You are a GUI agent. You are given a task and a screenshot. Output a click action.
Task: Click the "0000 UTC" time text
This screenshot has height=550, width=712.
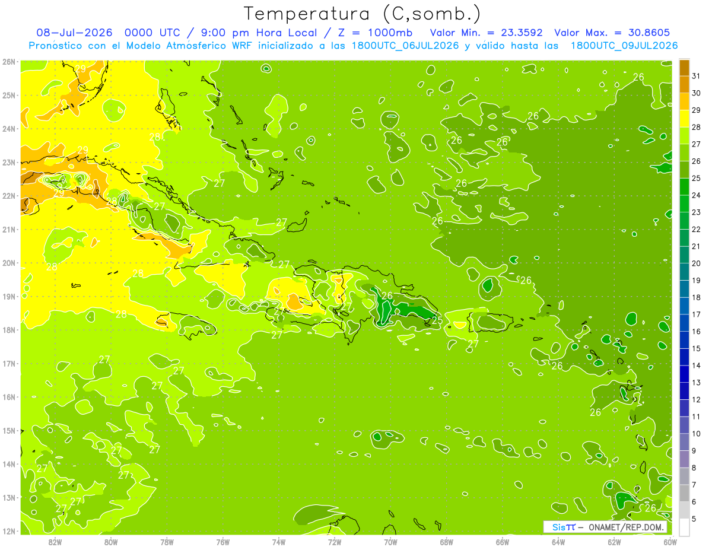click(153, 33)
